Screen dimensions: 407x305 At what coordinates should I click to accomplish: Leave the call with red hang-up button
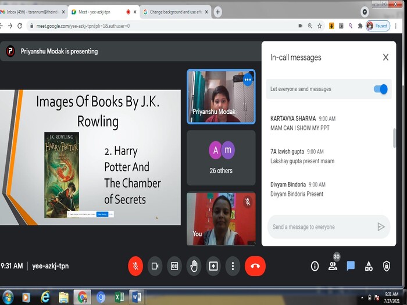point(255,266)
